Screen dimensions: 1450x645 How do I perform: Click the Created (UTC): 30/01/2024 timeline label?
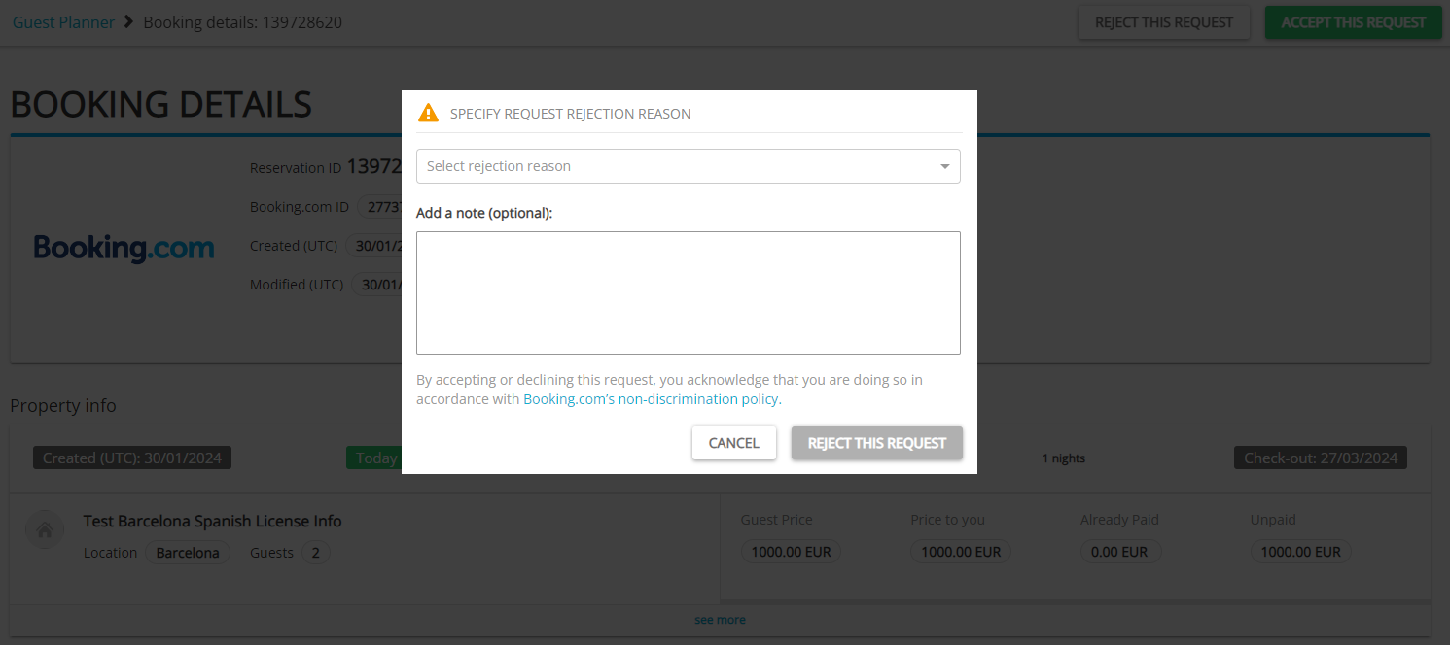coord(132,458)
